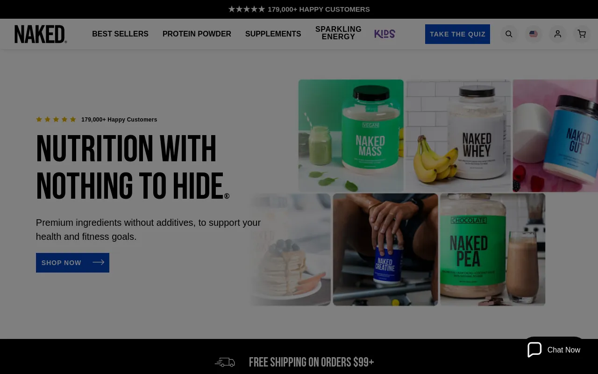Click the delivery truck shipping icon
Screen dimensions: 598x374
click(225, 362)
